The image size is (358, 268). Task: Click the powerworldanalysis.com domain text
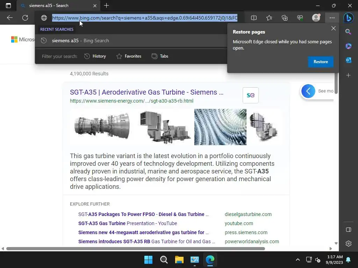(x=252, y=241)
